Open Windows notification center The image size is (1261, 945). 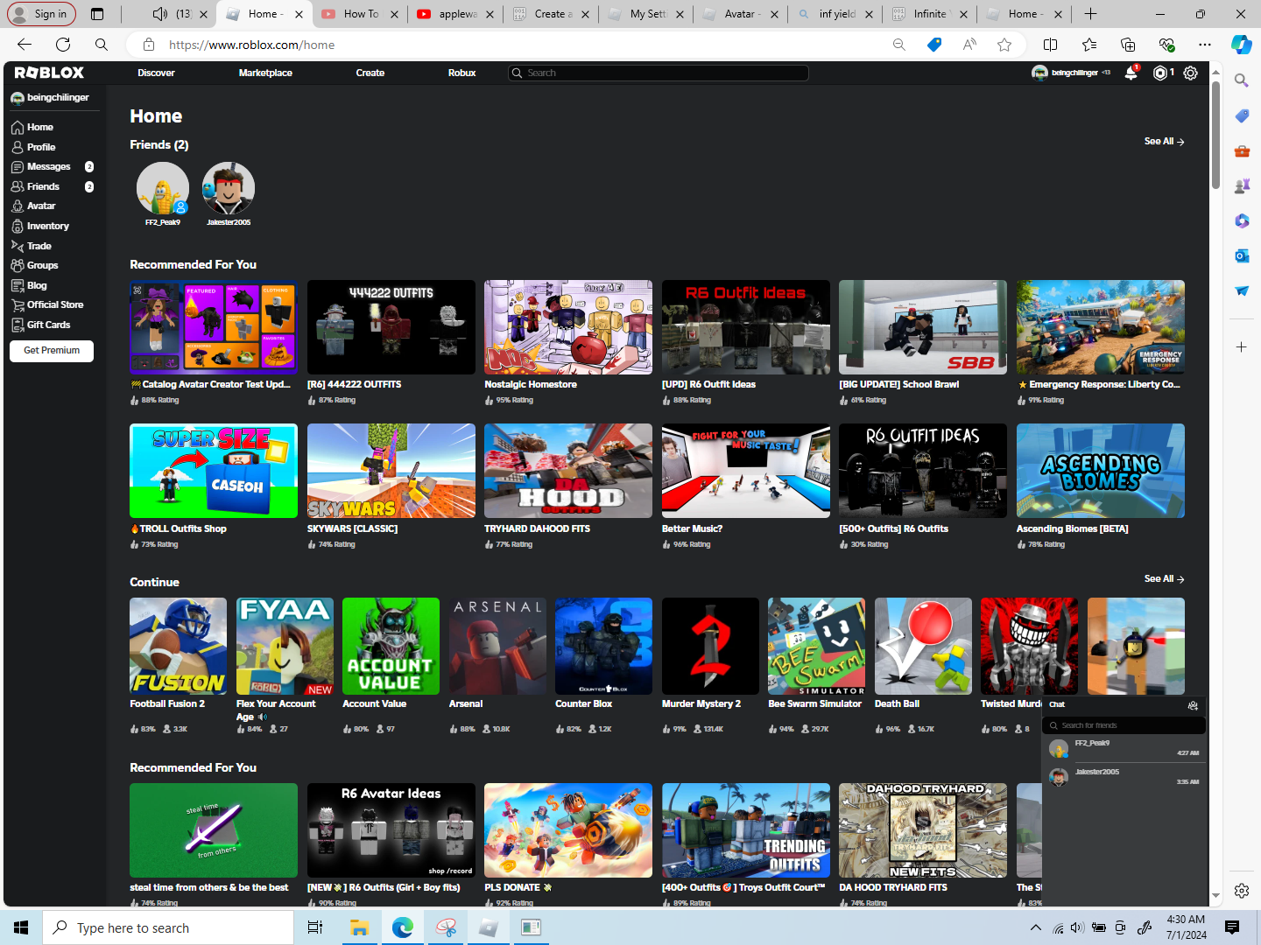1232,927
